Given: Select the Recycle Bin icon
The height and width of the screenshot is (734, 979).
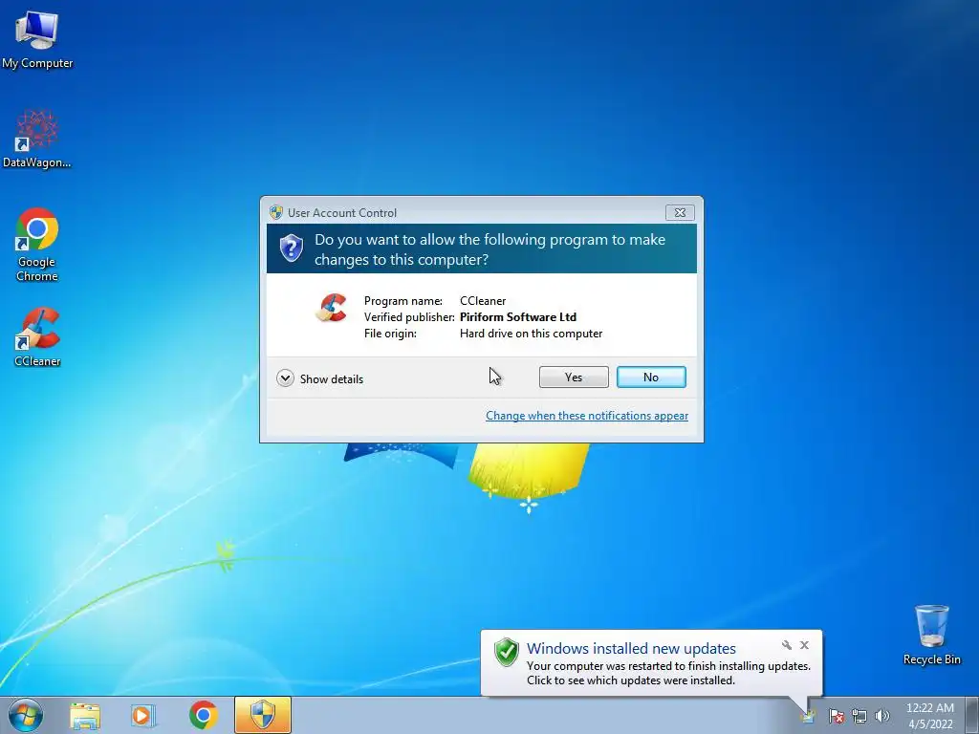Looking at the screenshot, I should click(931, 635).
